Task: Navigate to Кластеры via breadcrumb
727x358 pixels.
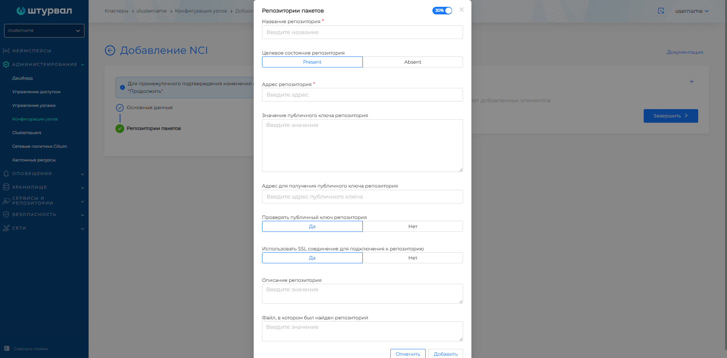Action: (116, 11)
